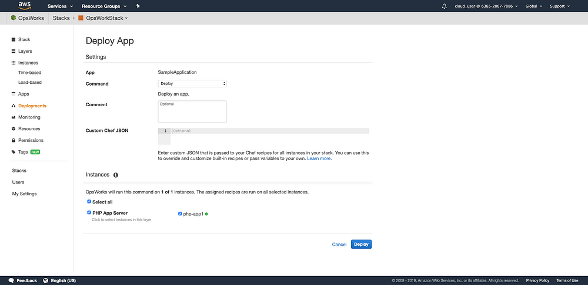Image resolution: width=588 pixels, height=285 pixels.
Task: Select Time-based instances
Action: [x=29, y=73]
